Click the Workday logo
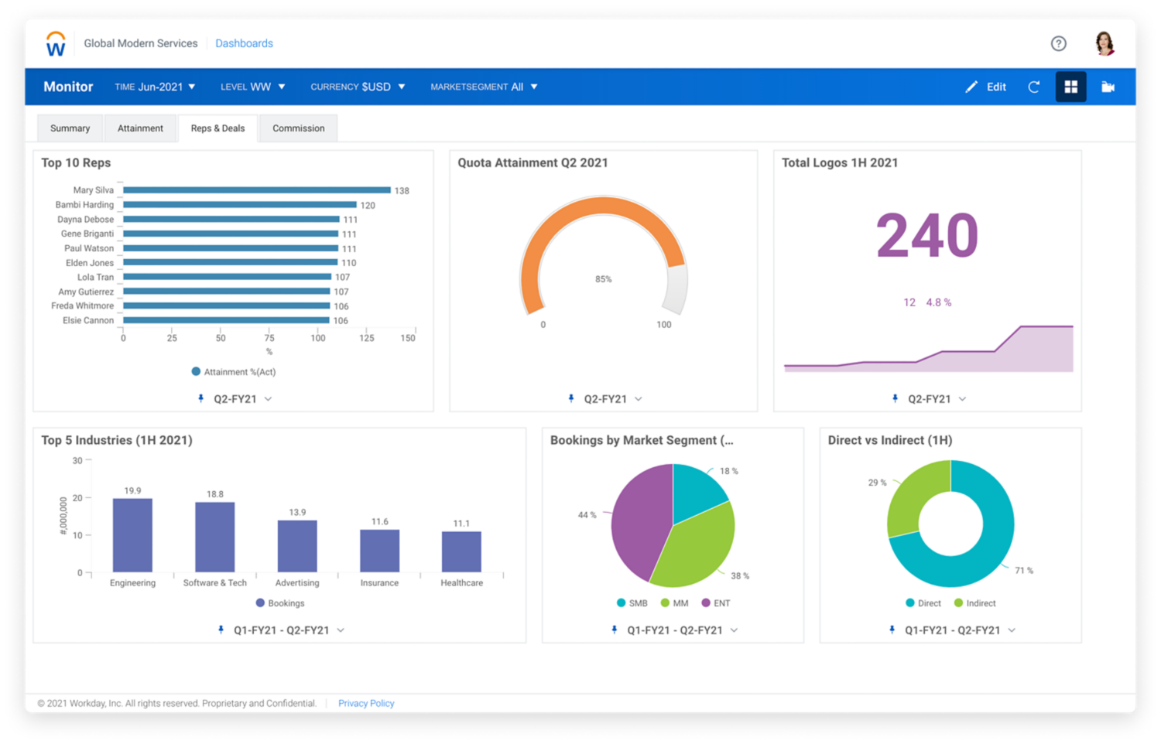 55,43
